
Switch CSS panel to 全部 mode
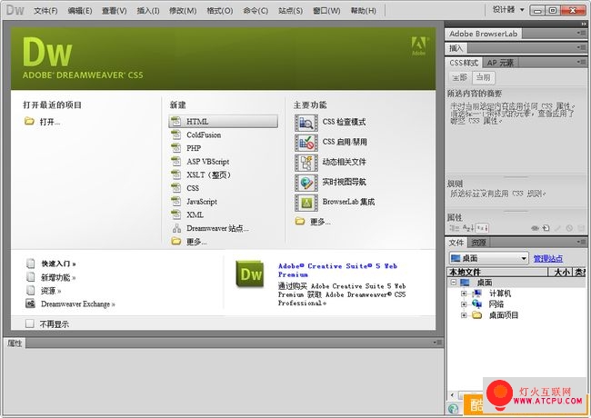(x=460, y=77)
